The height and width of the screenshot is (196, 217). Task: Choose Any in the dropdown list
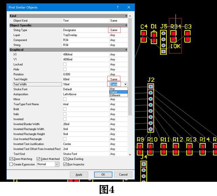point(118,89)
